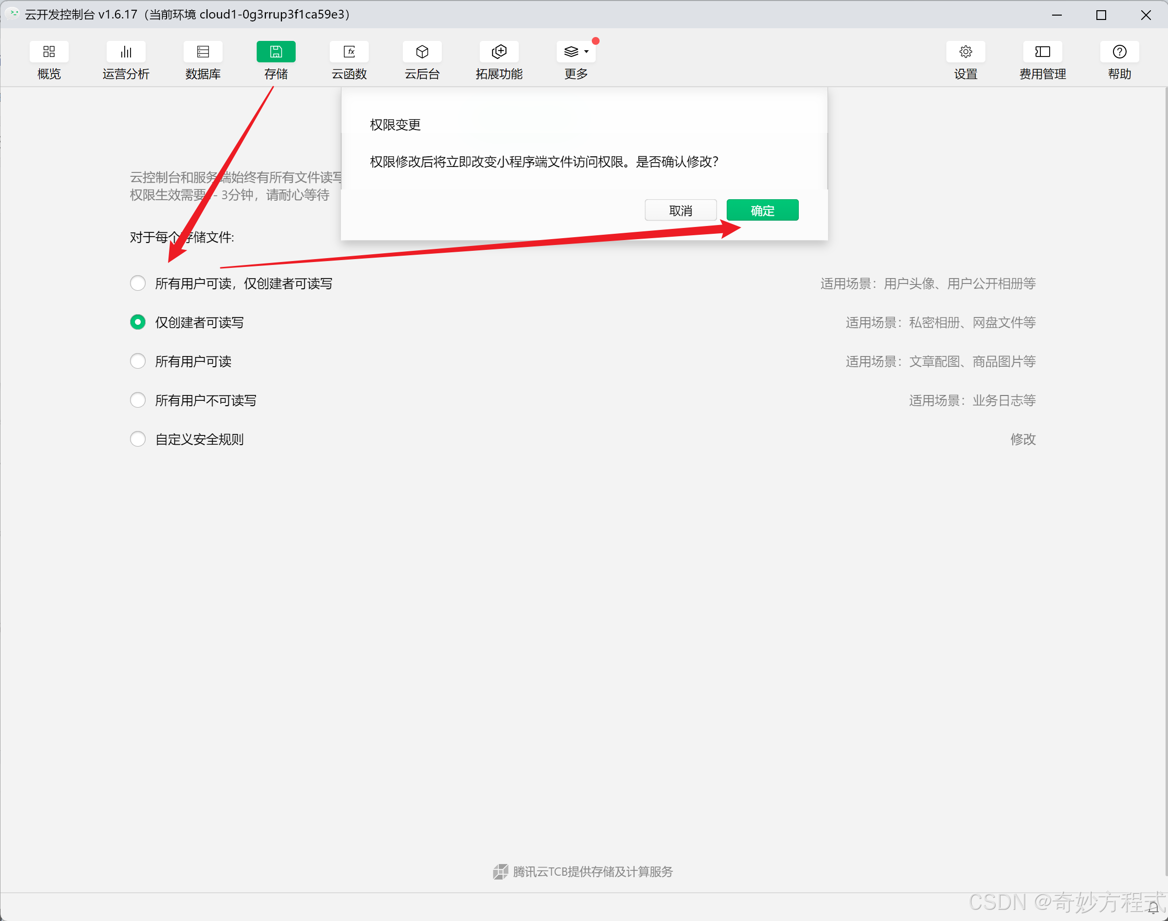Screen dimensions: 1168x921
Task: Expand the 更多 dropdown menu
Action: pos(576,52)
